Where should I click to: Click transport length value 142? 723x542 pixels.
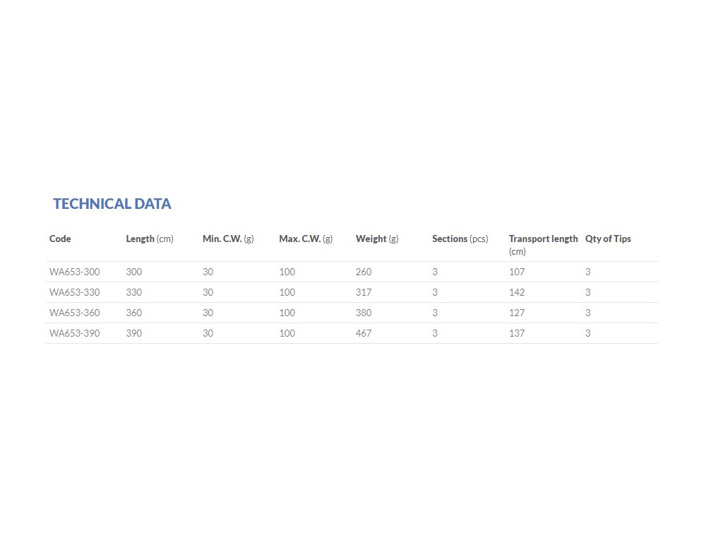coord(517,292)
